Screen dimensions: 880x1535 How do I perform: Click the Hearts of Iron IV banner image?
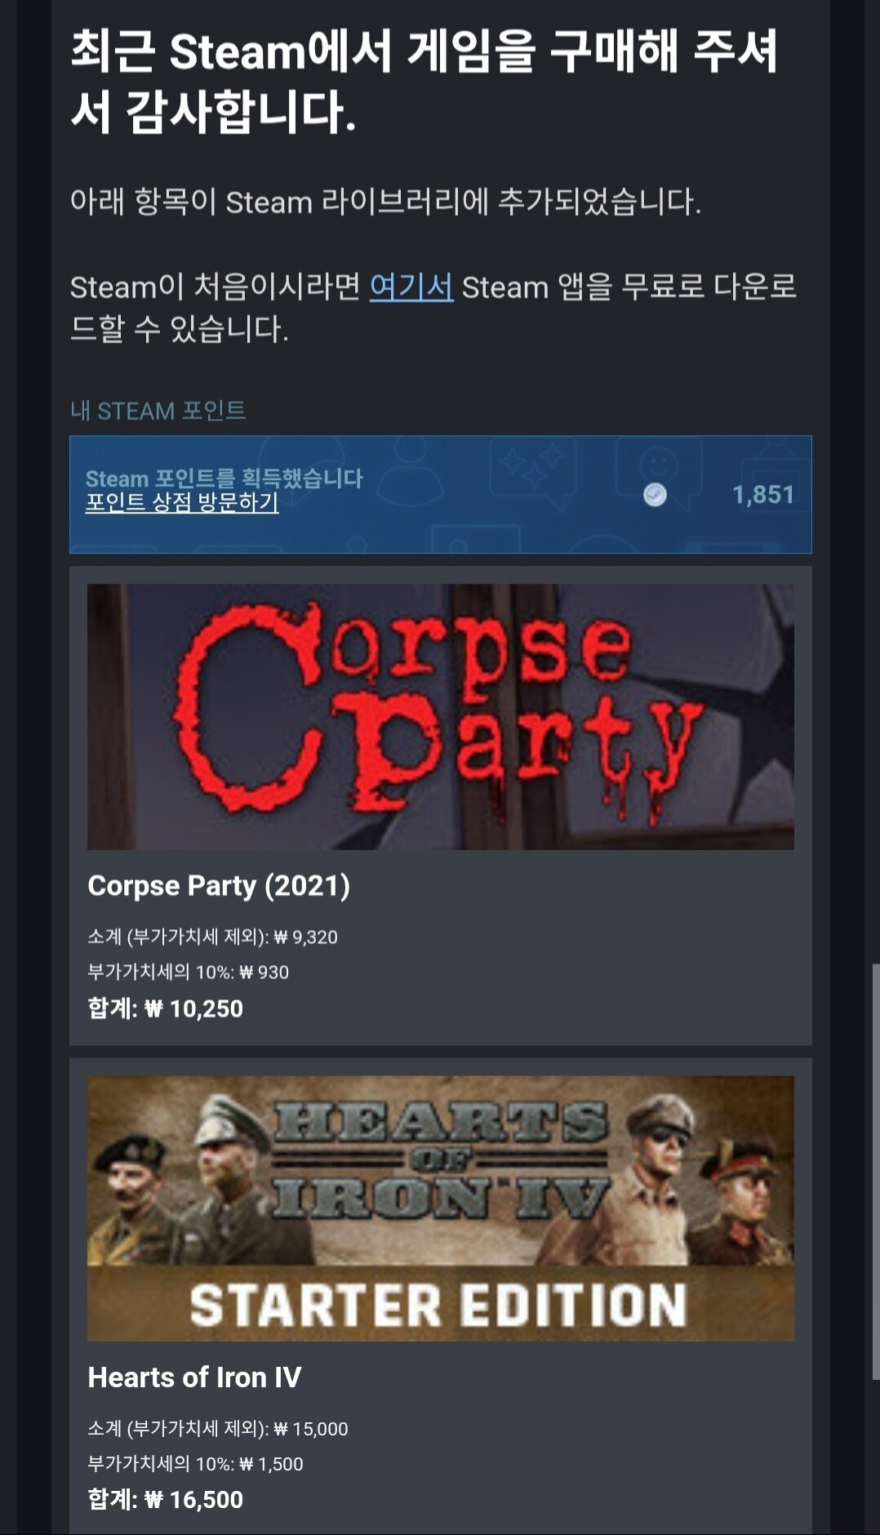[441, 1208]
